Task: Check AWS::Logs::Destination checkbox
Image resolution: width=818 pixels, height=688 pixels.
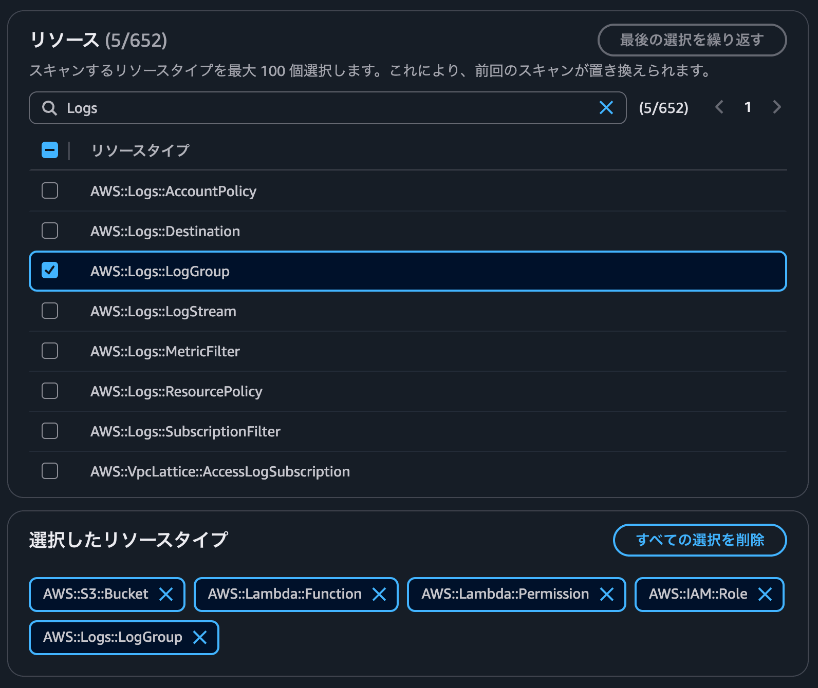Action: [x=50, y=231]
